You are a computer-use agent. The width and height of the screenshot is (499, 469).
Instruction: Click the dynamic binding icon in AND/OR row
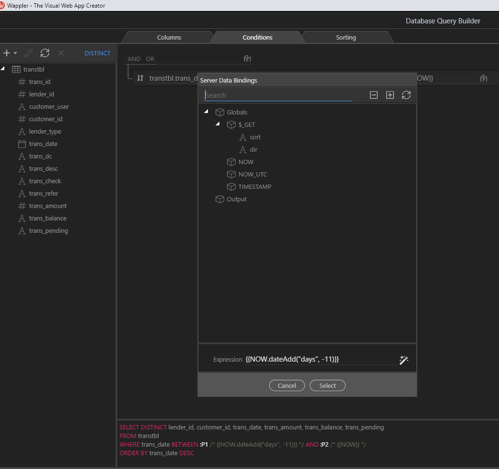(x=247, y=59)
